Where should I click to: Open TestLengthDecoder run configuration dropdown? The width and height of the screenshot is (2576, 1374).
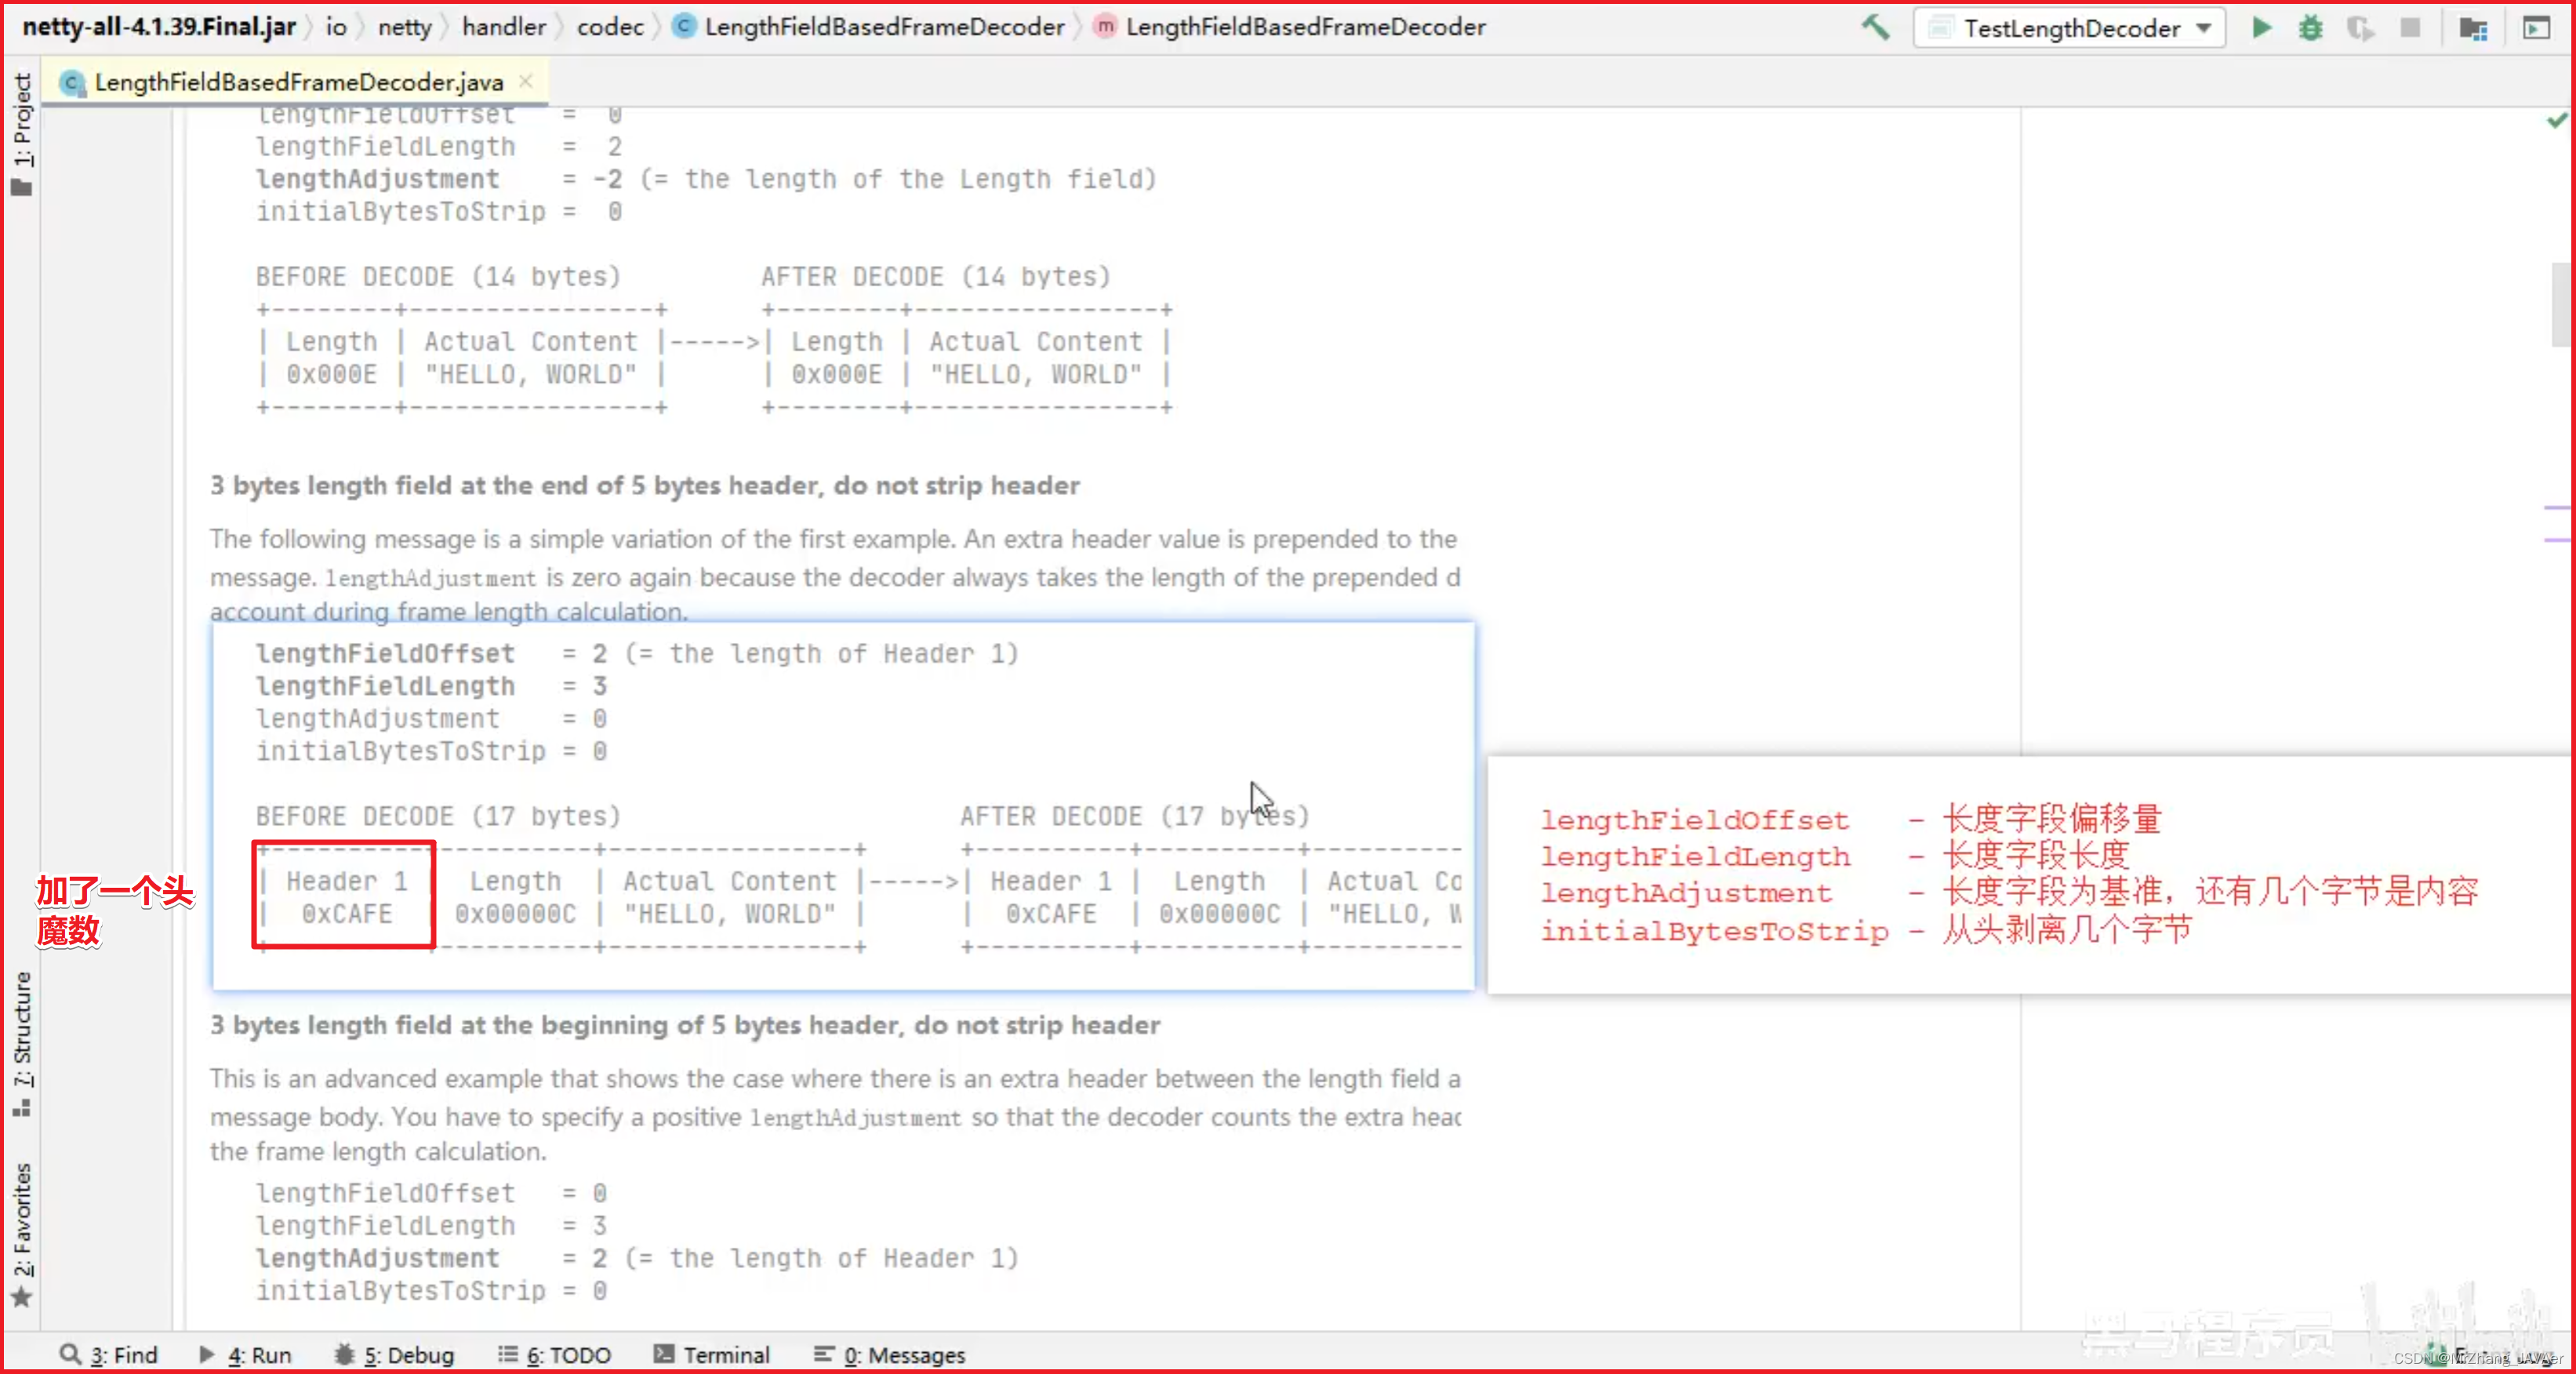[x=2069, y=28]
